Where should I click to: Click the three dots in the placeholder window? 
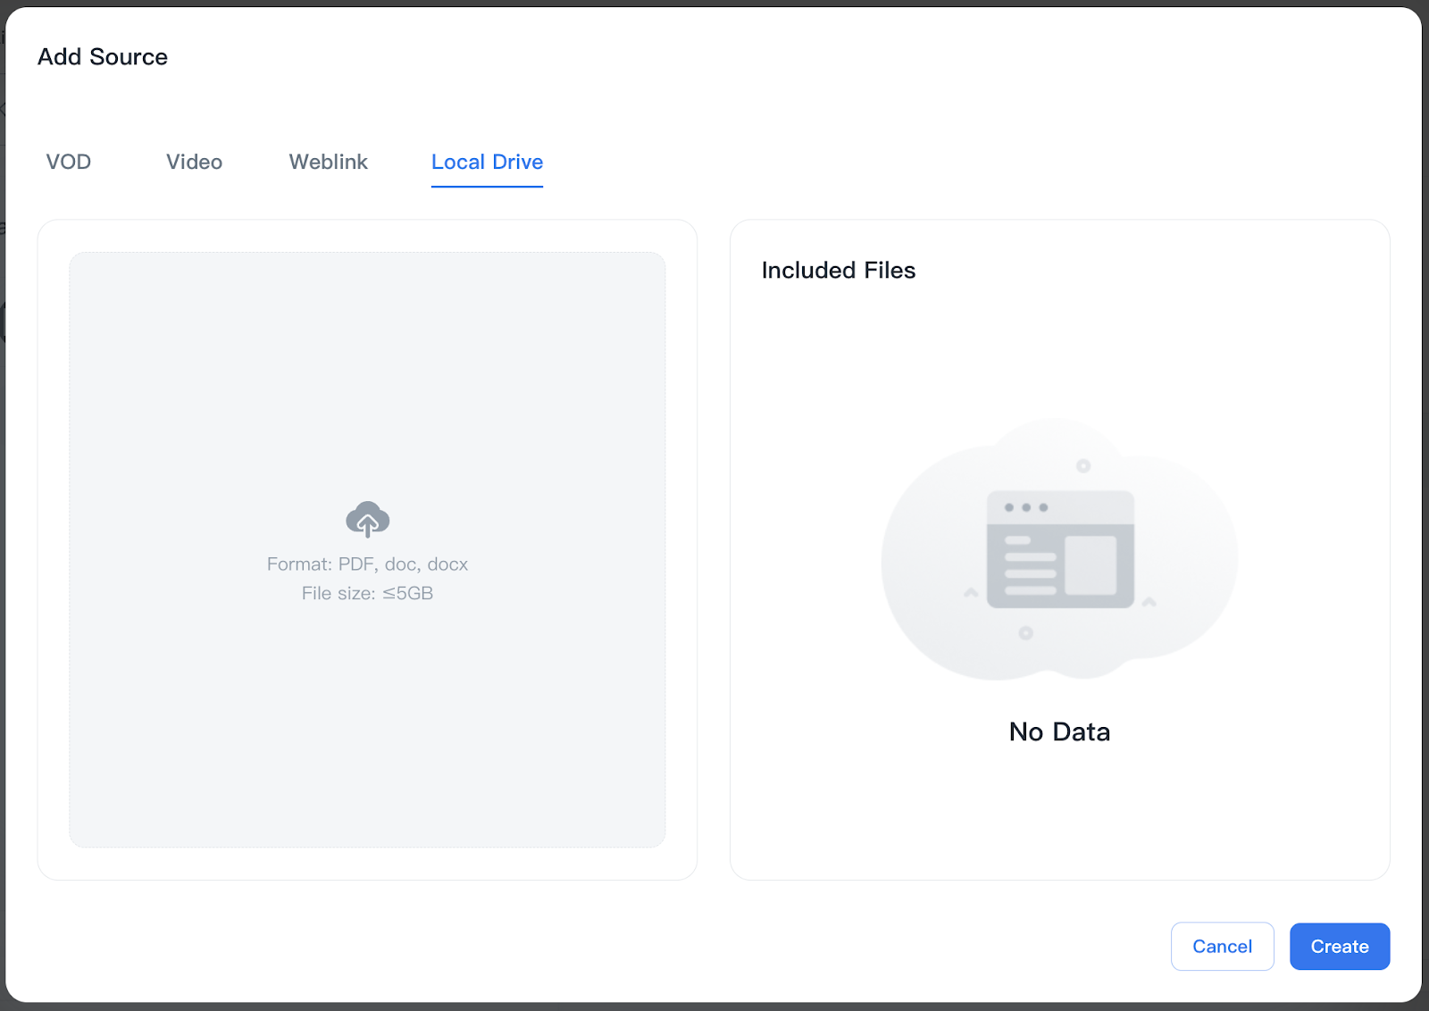point(1025,507)
